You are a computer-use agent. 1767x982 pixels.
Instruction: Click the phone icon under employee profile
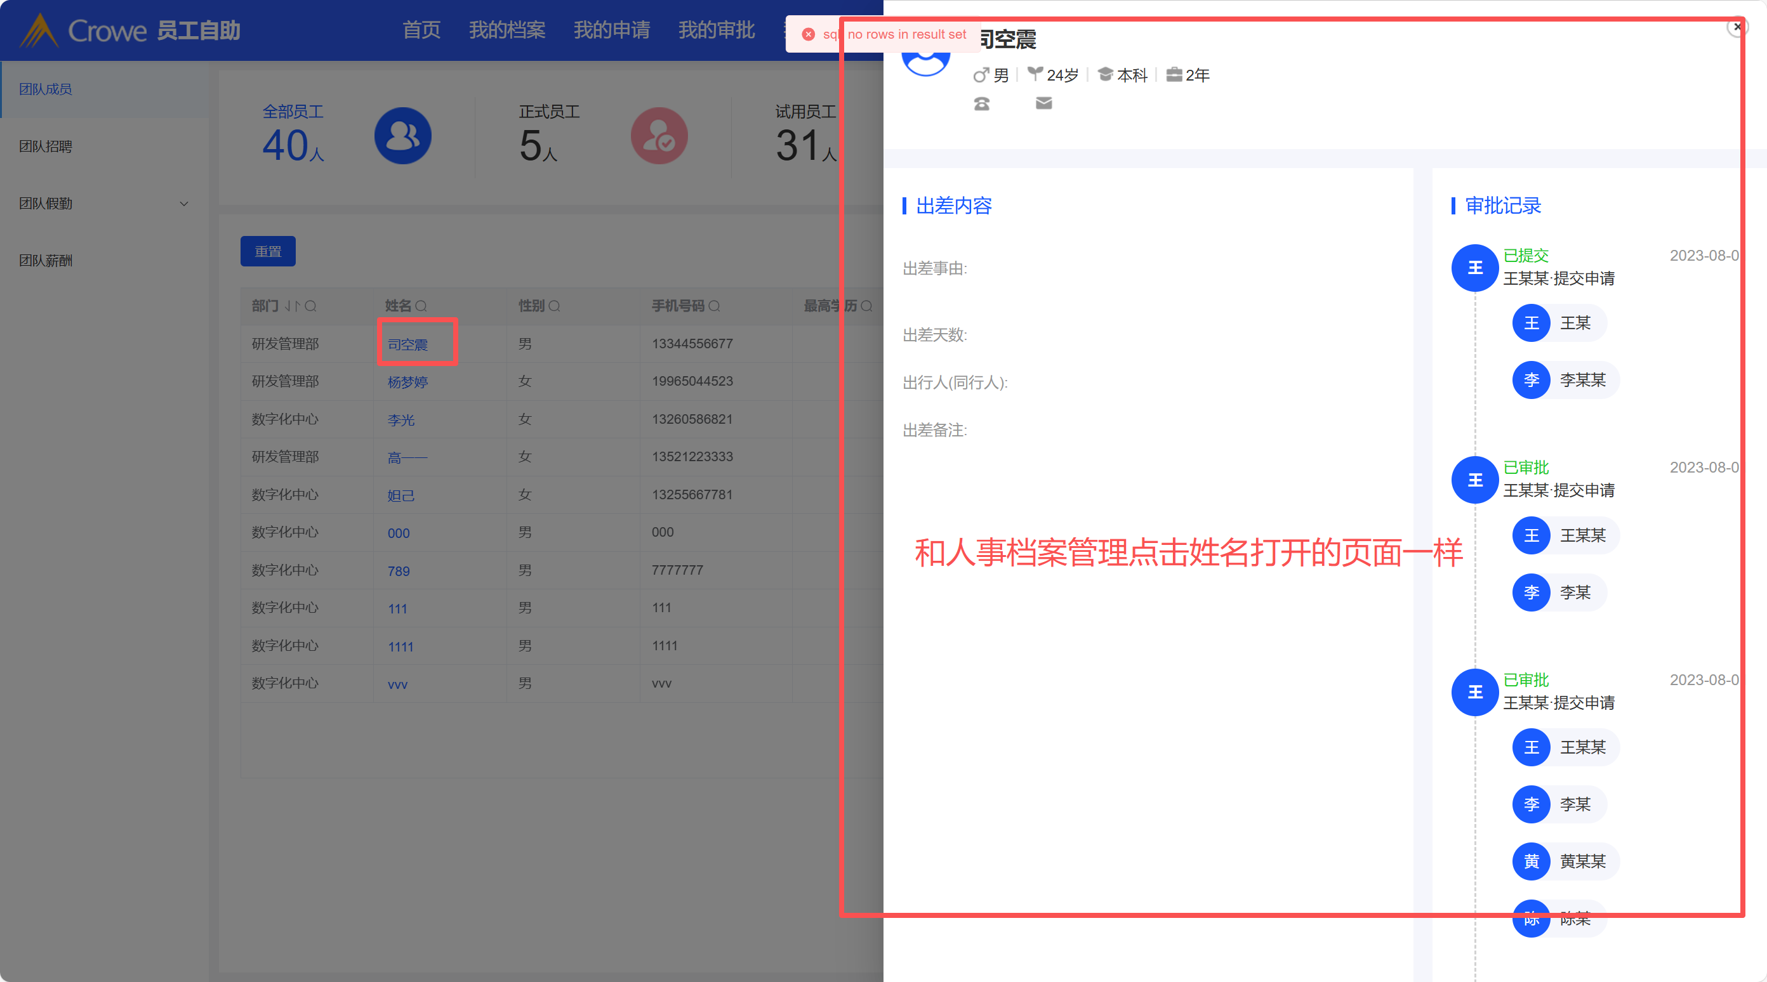(x=982, y=103)
